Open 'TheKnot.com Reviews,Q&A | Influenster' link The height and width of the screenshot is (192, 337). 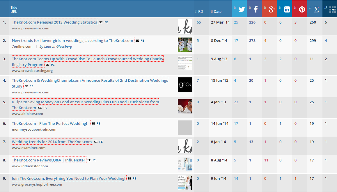click(x=49, y=160)
